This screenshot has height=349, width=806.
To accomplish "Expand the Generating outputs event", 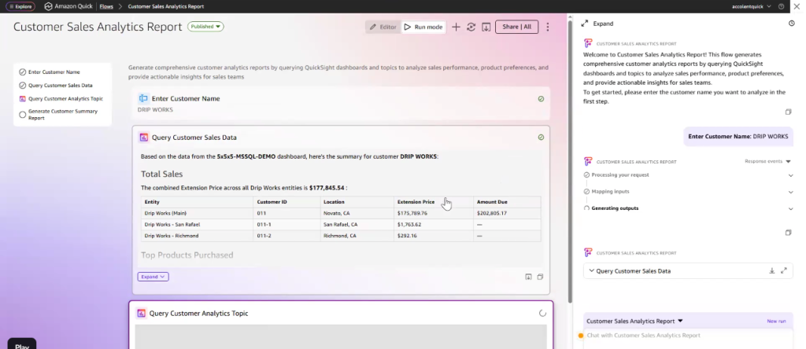I will click(790, 209).
